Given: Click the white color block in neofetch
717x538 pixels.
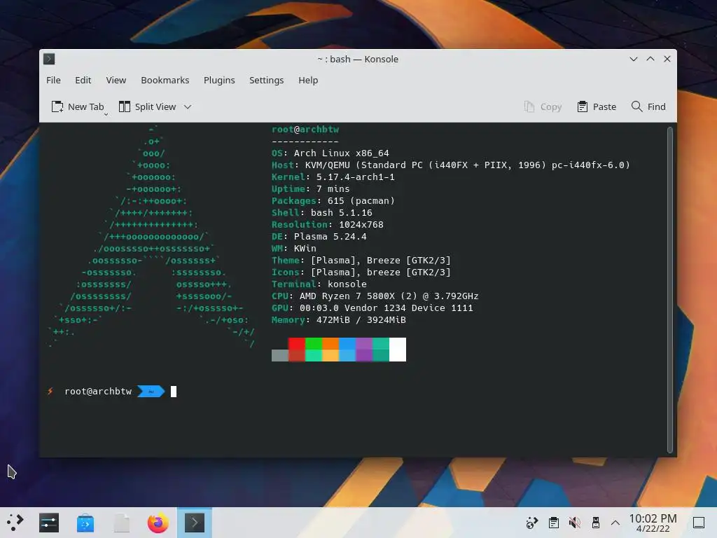Looking at the screenshot, I should 398,350.
